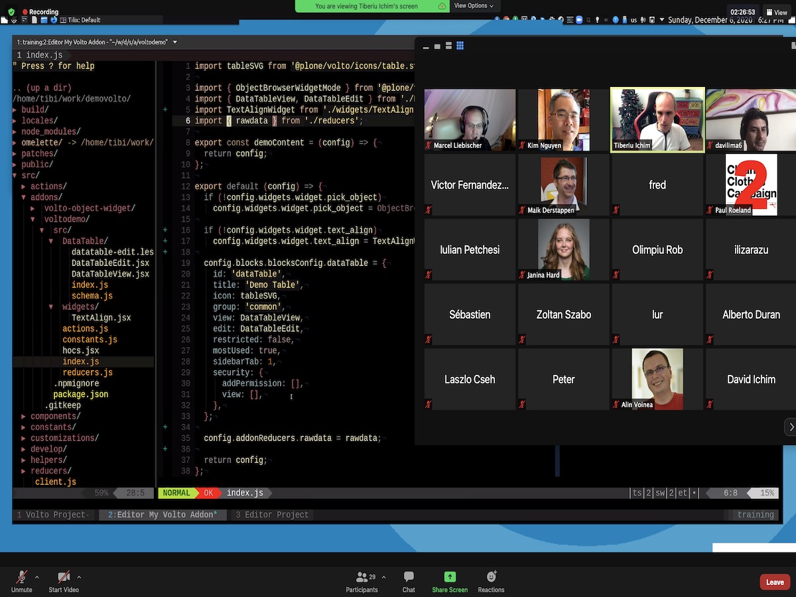The image size is (796, 597).
Task: Open the Tilix session title dropdown arrow
Action: pos(175,42)
